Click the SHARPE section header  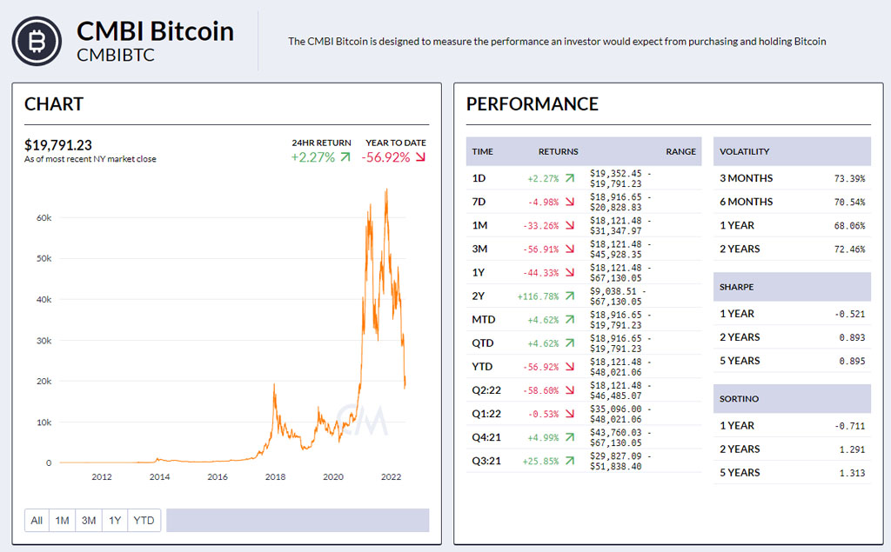click(x=792, y=287)
